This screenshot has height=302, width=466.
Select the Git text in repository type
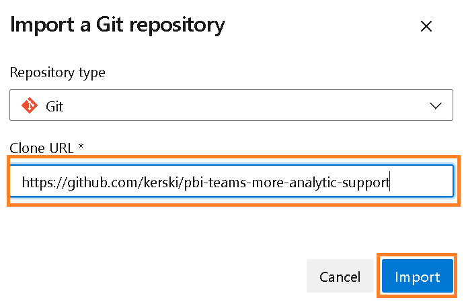tap(54, 106)
